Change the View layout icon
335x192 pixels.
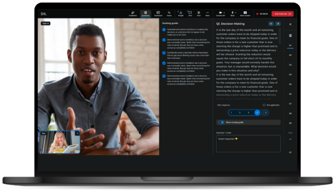(199, 14)
